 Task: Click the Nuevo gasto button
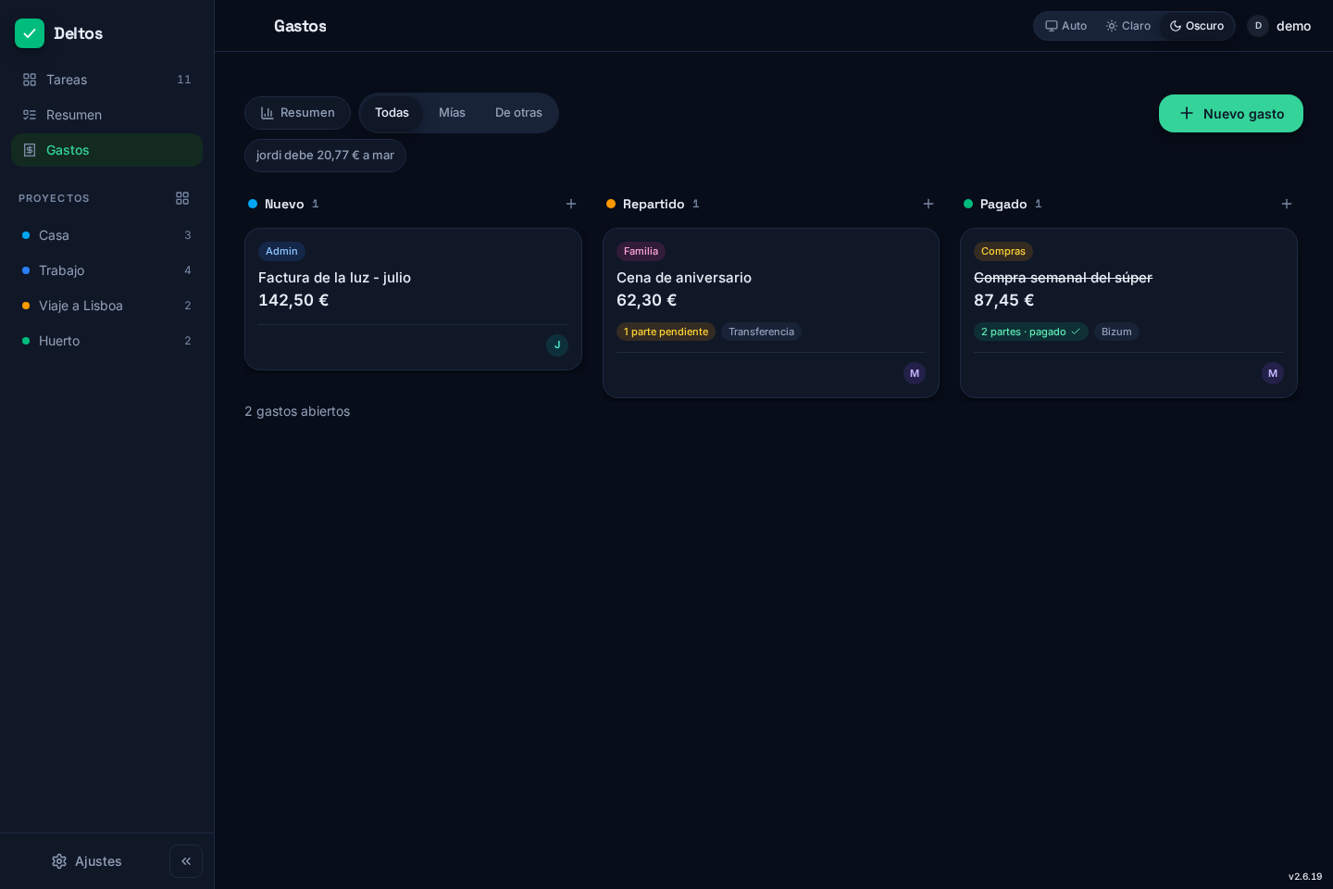click(1231, 114)
